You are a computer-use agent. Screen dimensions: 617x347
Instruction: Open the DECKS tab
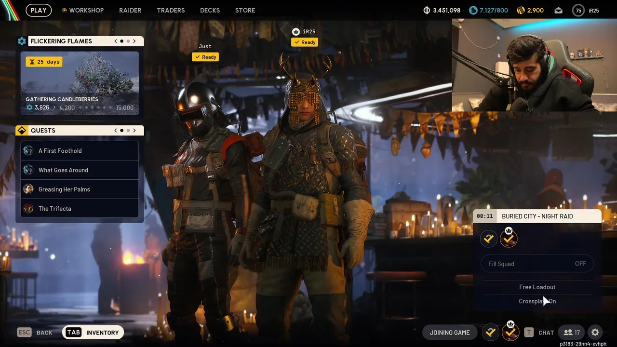pyautogui.click(x=210, y=10)
